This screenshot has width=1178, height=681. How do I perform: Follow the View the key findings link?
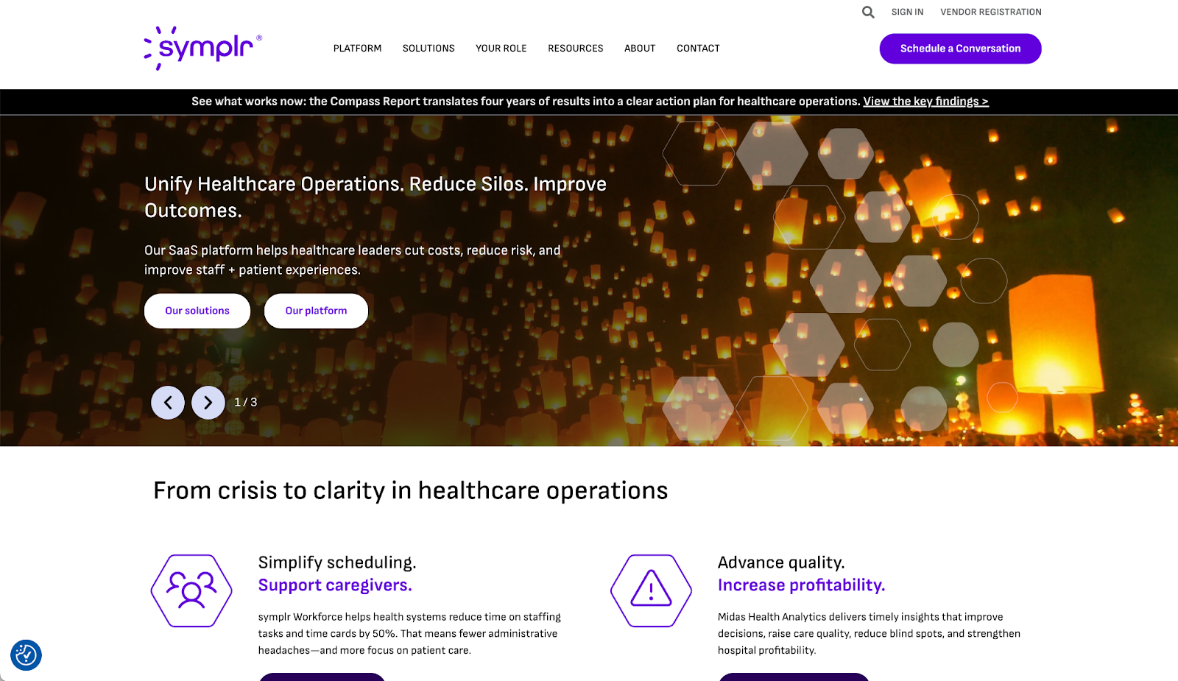(x=925, y=102)
